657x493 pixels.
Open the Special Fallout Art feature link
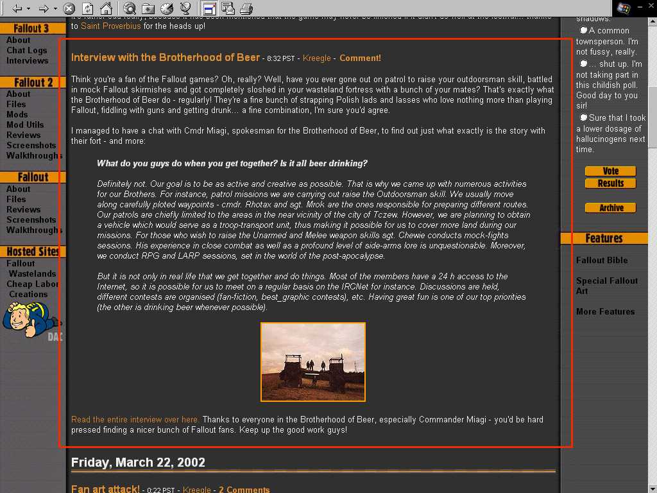[607, 286]
